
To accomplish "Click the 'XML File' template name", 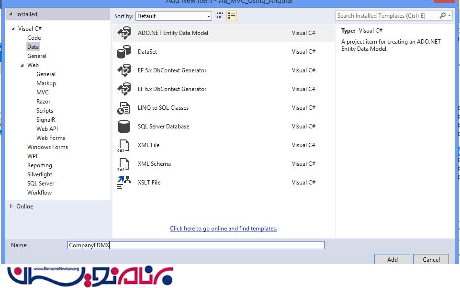I will pos(149,145).
